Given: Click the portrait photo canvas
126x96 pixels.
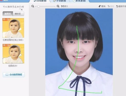Looking at the screenshot, I should 79,52.
